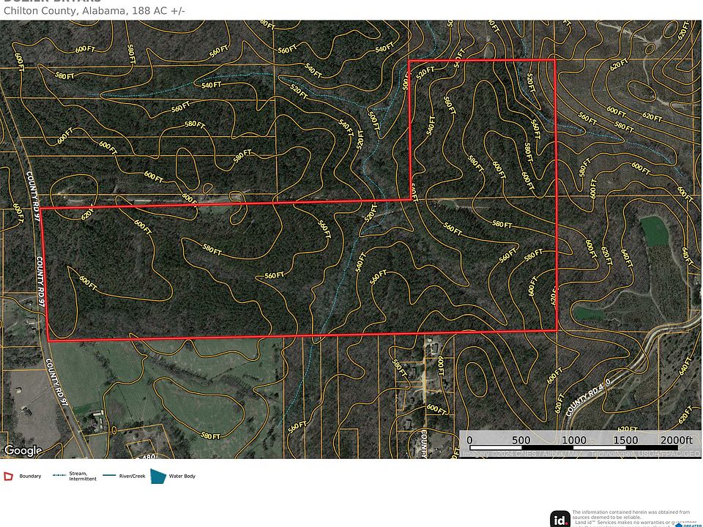Click the "1000" scale bar label
Screen dimensions: 703x527
coord(574,440)
